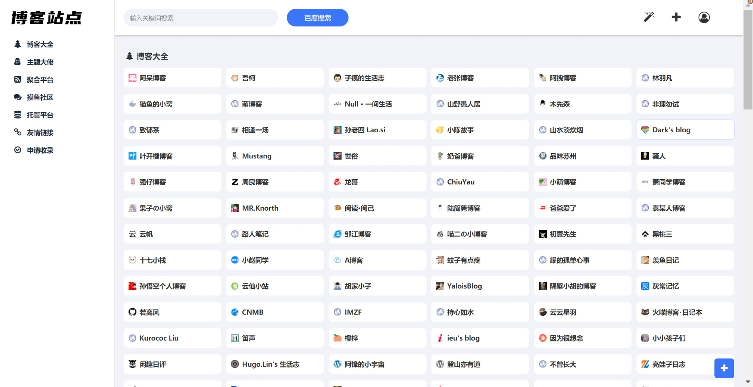The image size is (753, 387).
Task: Click the blue floating plus button
Action: [724, 368]
